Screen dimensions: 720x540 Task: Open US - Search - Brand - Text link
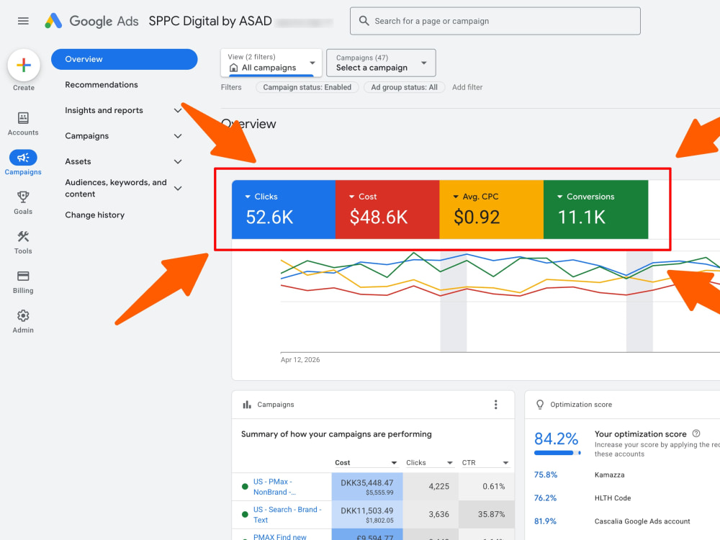pyautogui.click(x=287, y=515)
